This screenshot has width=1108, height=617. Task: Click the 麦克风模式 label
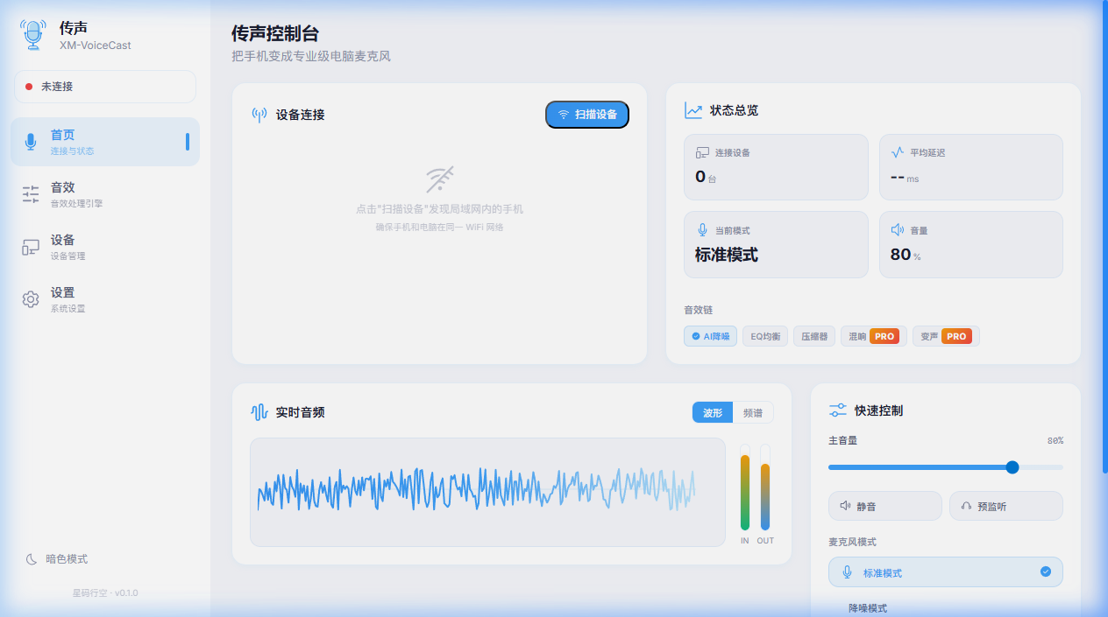pos(852,542)
